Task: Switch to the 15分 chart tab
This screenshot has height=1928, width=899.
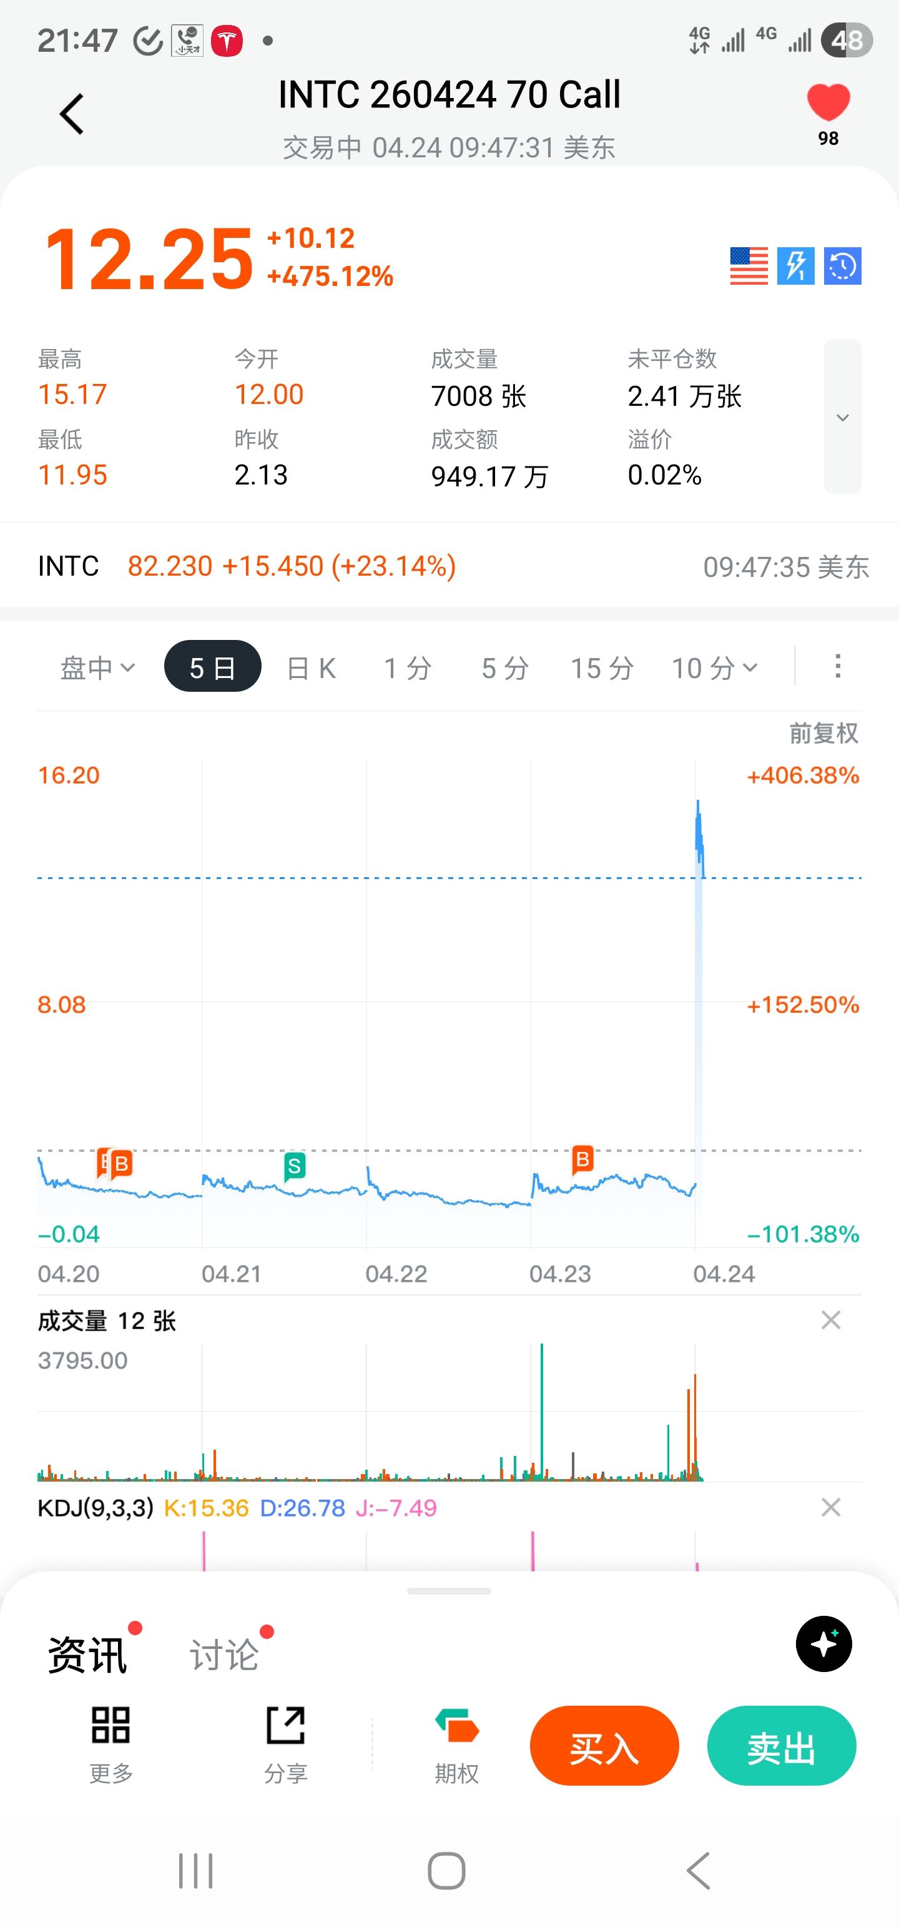Action: click(x=602, y=667)
